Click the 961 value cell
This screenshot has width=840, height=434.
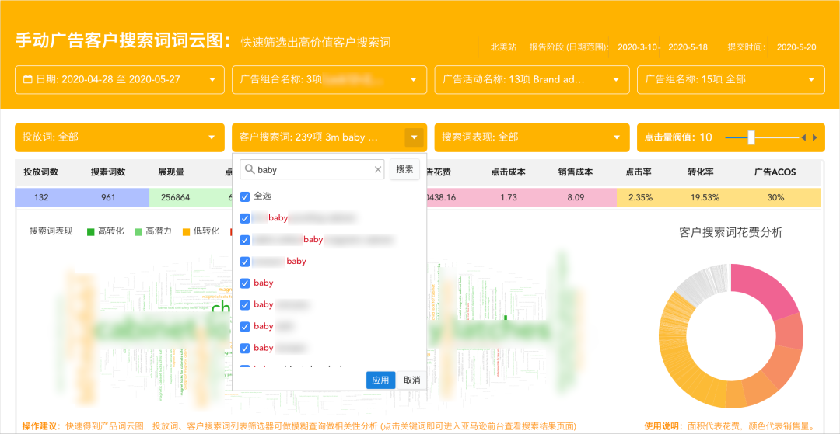[108, 197]
